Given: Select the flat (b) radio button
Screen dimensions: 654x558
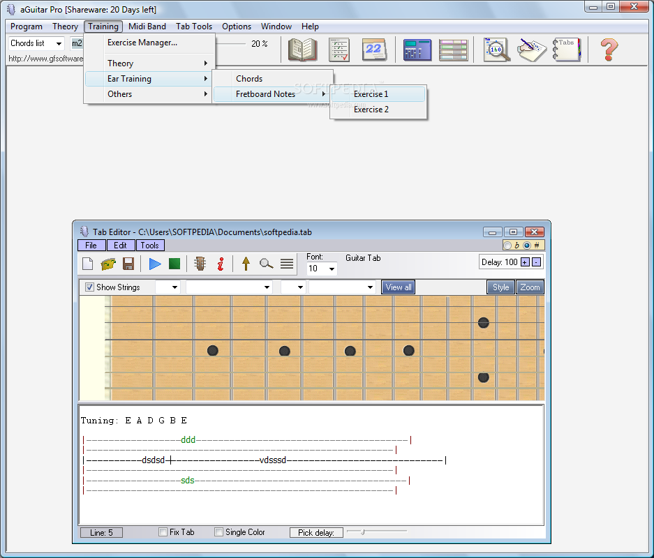Looking at the screenshot, I should coord(507,246).
